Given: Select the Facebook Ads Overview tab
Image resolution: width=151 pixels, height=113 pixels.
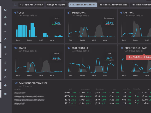Looking at the screenshot, I should [x=83, y=5].
